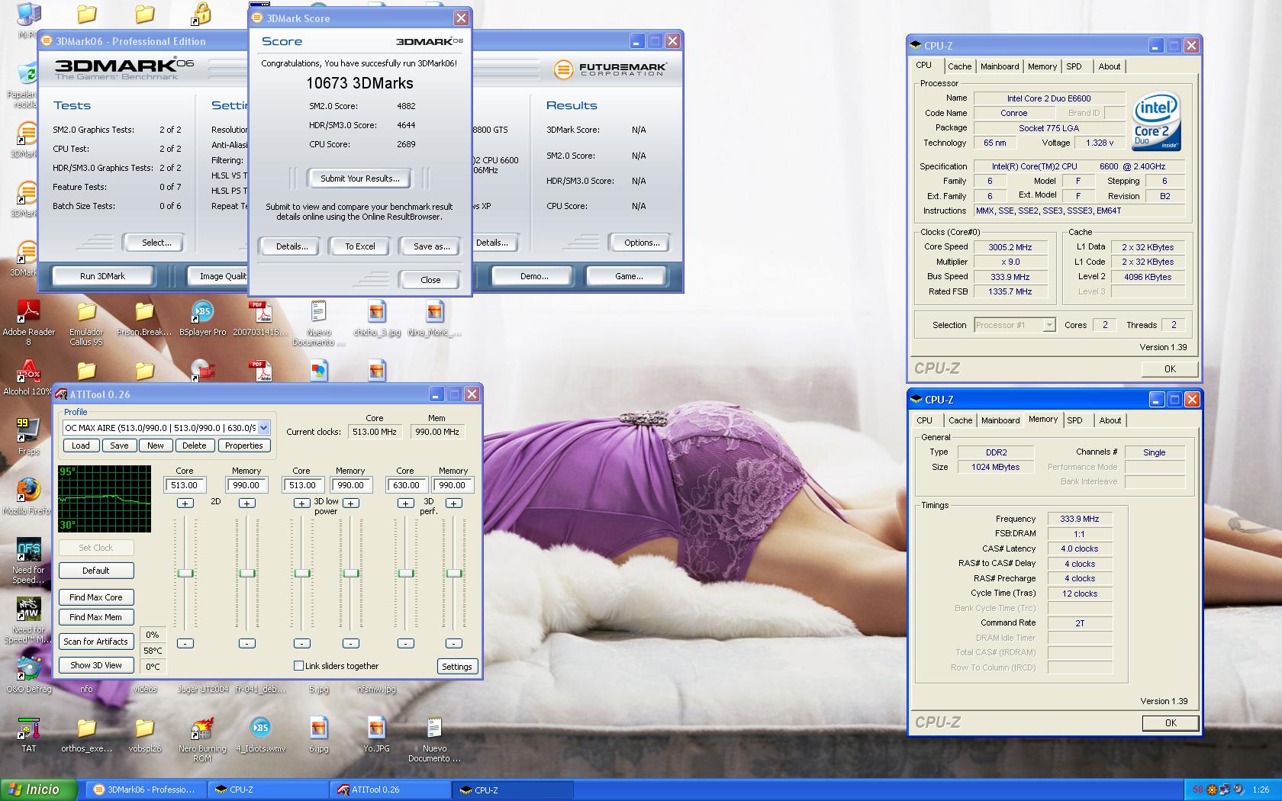This screenshot has height=801, width=1282.
Task: Click Submit Your Results button
Action: point(359,179)
